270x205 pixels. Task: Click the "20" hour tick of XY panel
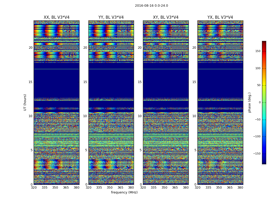140,48
